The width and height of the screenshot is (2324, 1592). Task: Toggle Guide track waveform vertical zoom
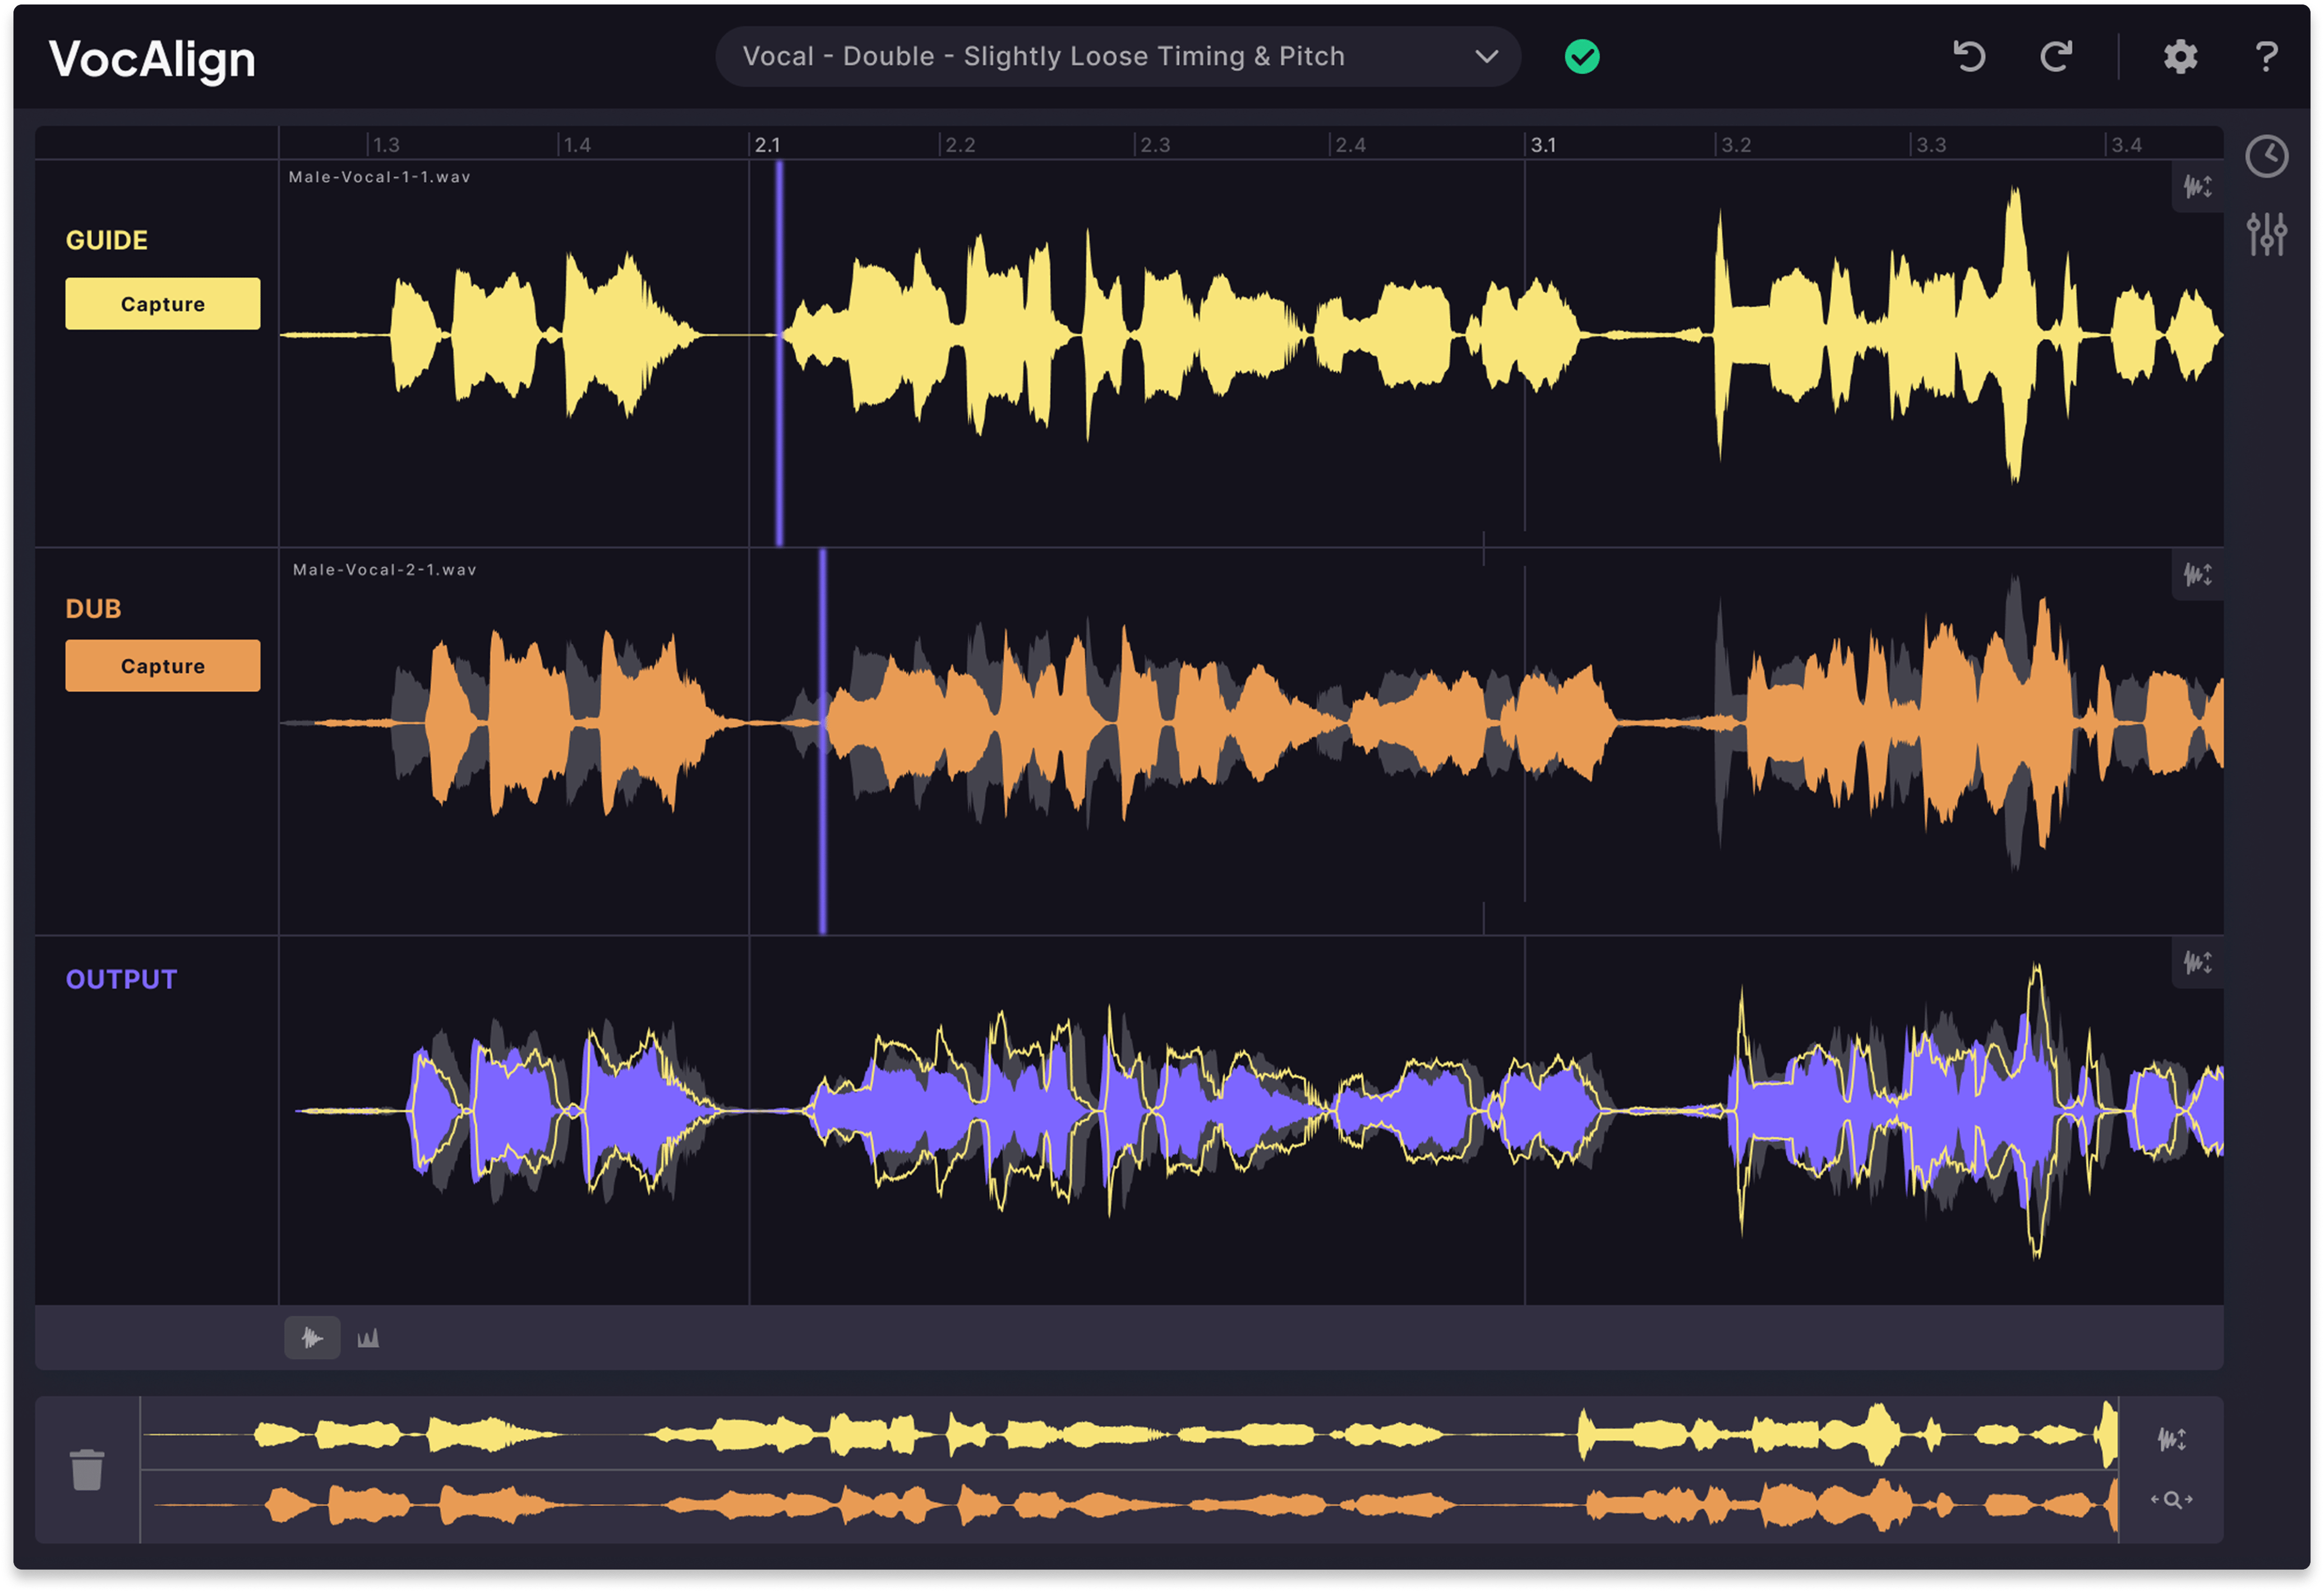pyautogui.click(x=2197, y=187)
